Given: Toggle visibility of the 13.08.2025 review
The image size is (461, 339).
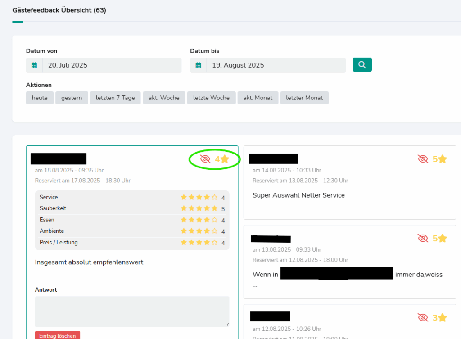Looking at the screenshot, I should coord(423,238).
